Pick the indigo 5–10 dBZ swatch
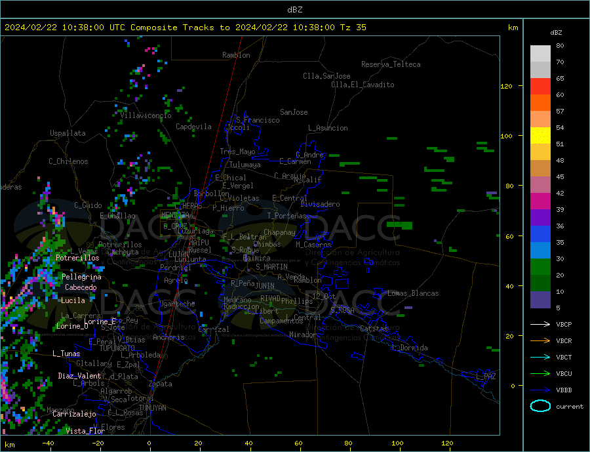Image resolution: width=590 pixels, height=452 pixels. click(540, 299)
